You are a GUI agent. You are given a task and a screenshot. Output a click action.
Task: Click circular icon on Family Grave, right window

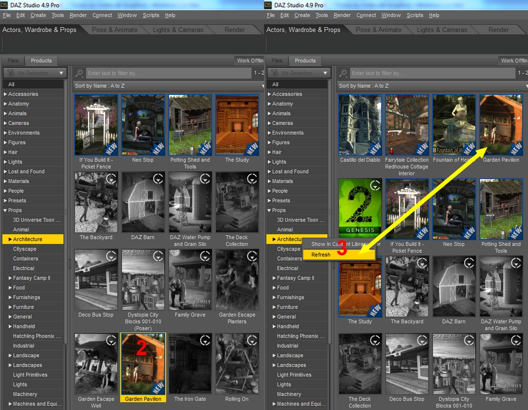[x=516, y=340]
